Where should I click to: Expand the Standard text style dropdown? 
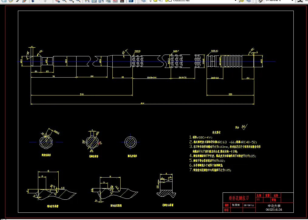pyautogui.click(x=292, y=1)
